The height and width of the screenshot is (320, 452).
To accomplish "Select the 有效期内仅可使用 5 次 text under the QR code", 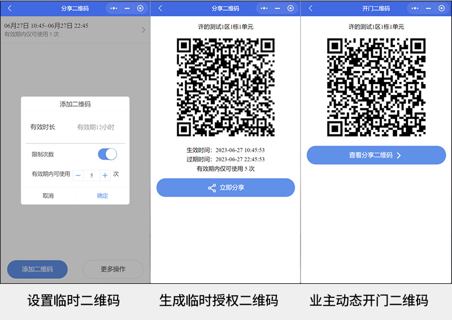I will [225, 169].
